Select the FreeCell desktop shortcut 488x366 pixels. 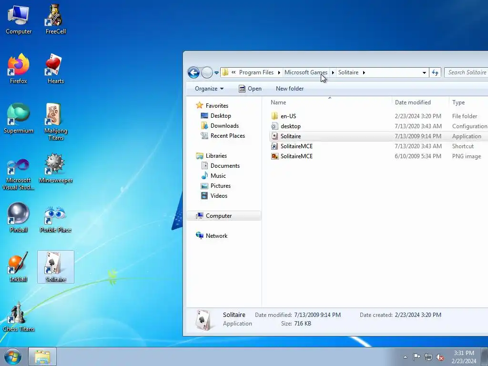(55, 19)
